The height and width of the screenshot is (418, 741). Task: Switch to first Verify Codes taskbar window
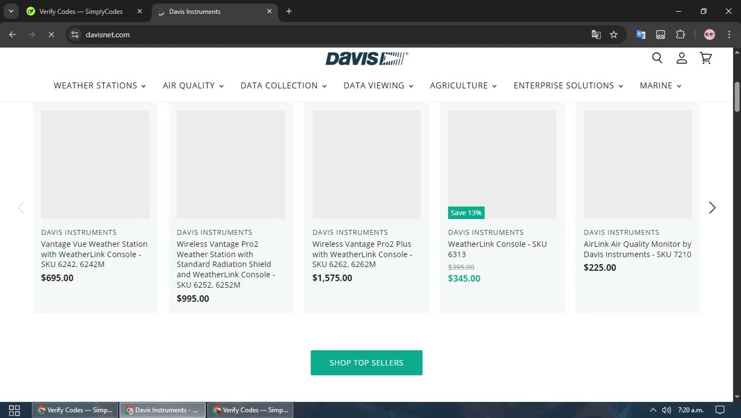[x=75, y=410]
